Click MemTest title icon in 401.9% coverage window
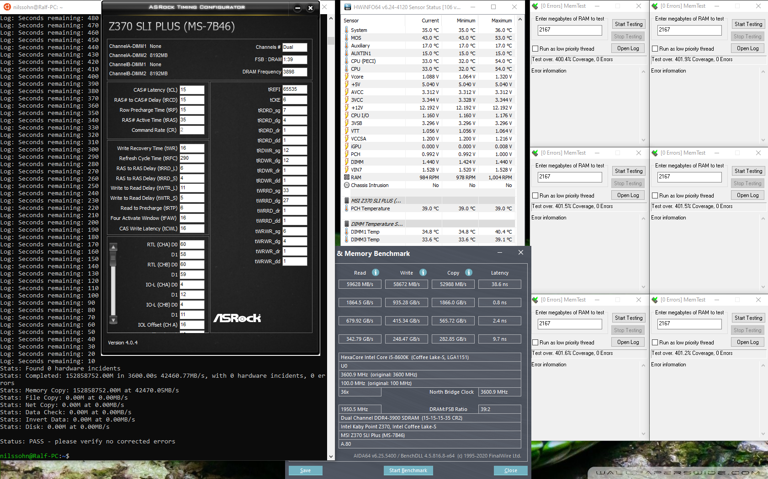This screenshot has width=768, height=479. (655, 6)
